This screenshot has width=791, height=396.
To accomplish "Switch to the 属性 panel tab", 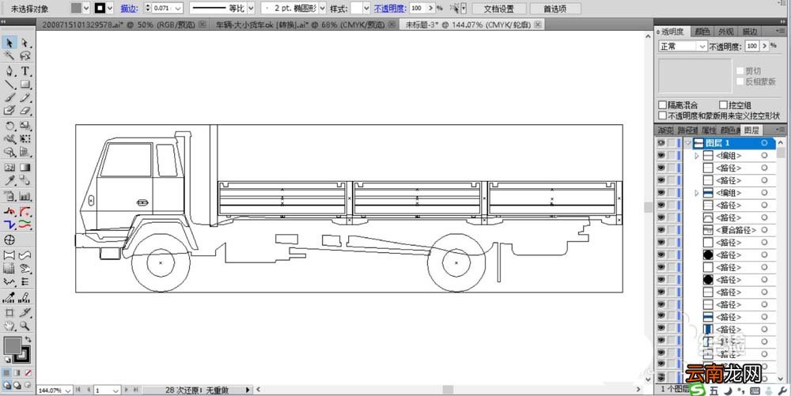I will click(709, 130).
